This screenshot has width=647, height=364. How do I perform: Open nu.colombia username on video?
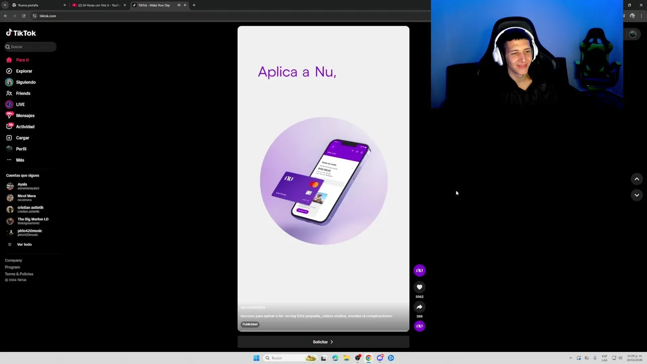click(x=253, y=307)
